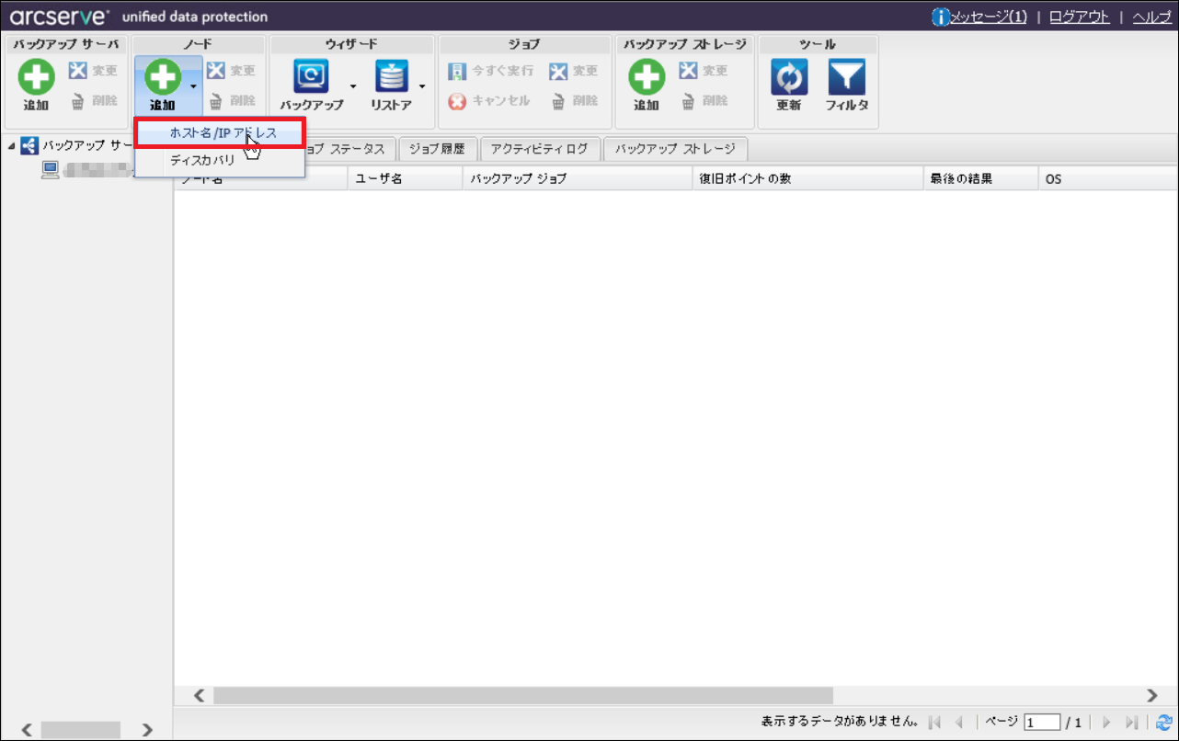Click 追加 in the バックアップ ストレージ group
This screenshot has width=1179, height=741.
(647, 85)
